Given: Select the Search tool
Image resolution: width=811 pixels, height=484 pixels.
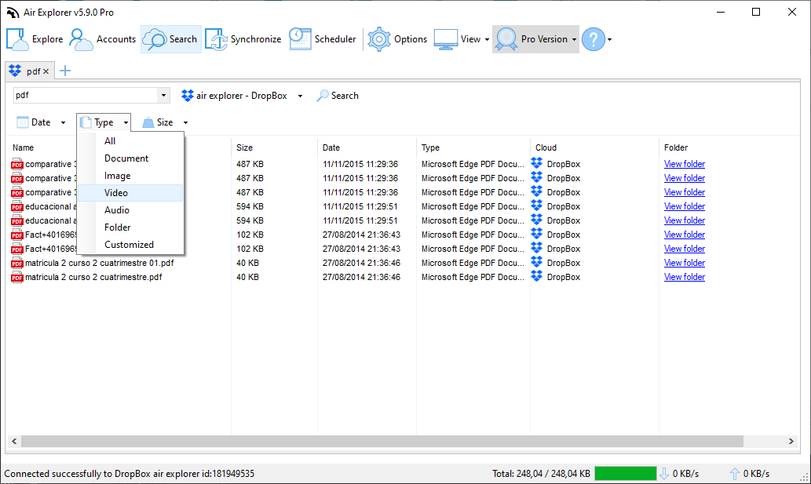Looking at the screenshot, I should (x=170, y=38).
